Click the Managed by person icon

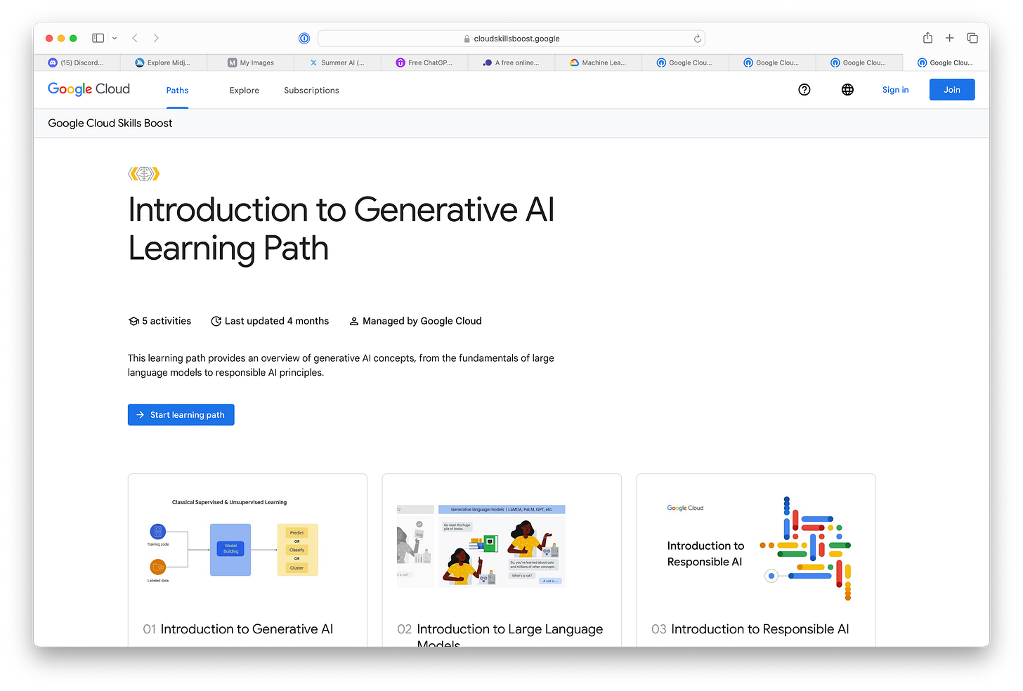354,321
